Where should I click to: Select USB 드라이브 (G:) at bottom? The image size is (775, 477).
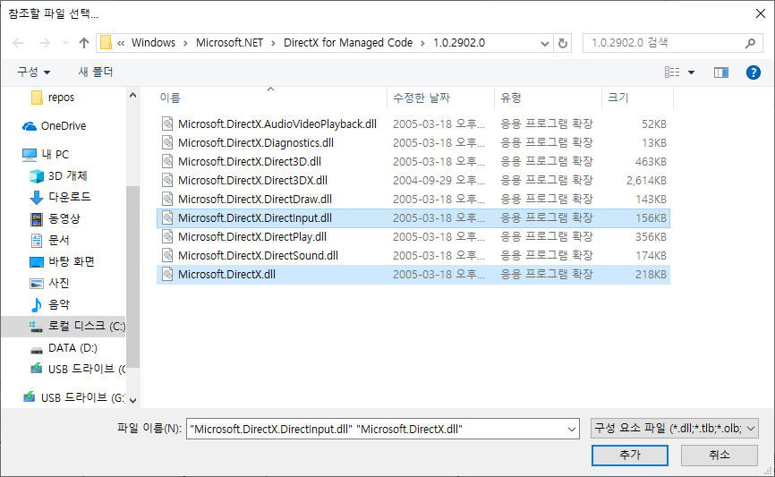click(74, 397)
